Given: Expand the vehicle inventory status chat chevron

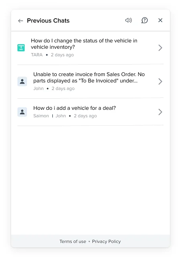Looking at the screenshot, I should (x=160, y=48).
